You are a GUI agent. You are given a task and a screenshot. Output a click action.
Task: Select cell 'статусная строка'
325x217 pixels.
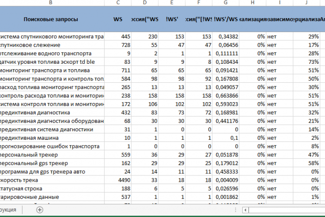pyautogui.click(x=52, y=189)
